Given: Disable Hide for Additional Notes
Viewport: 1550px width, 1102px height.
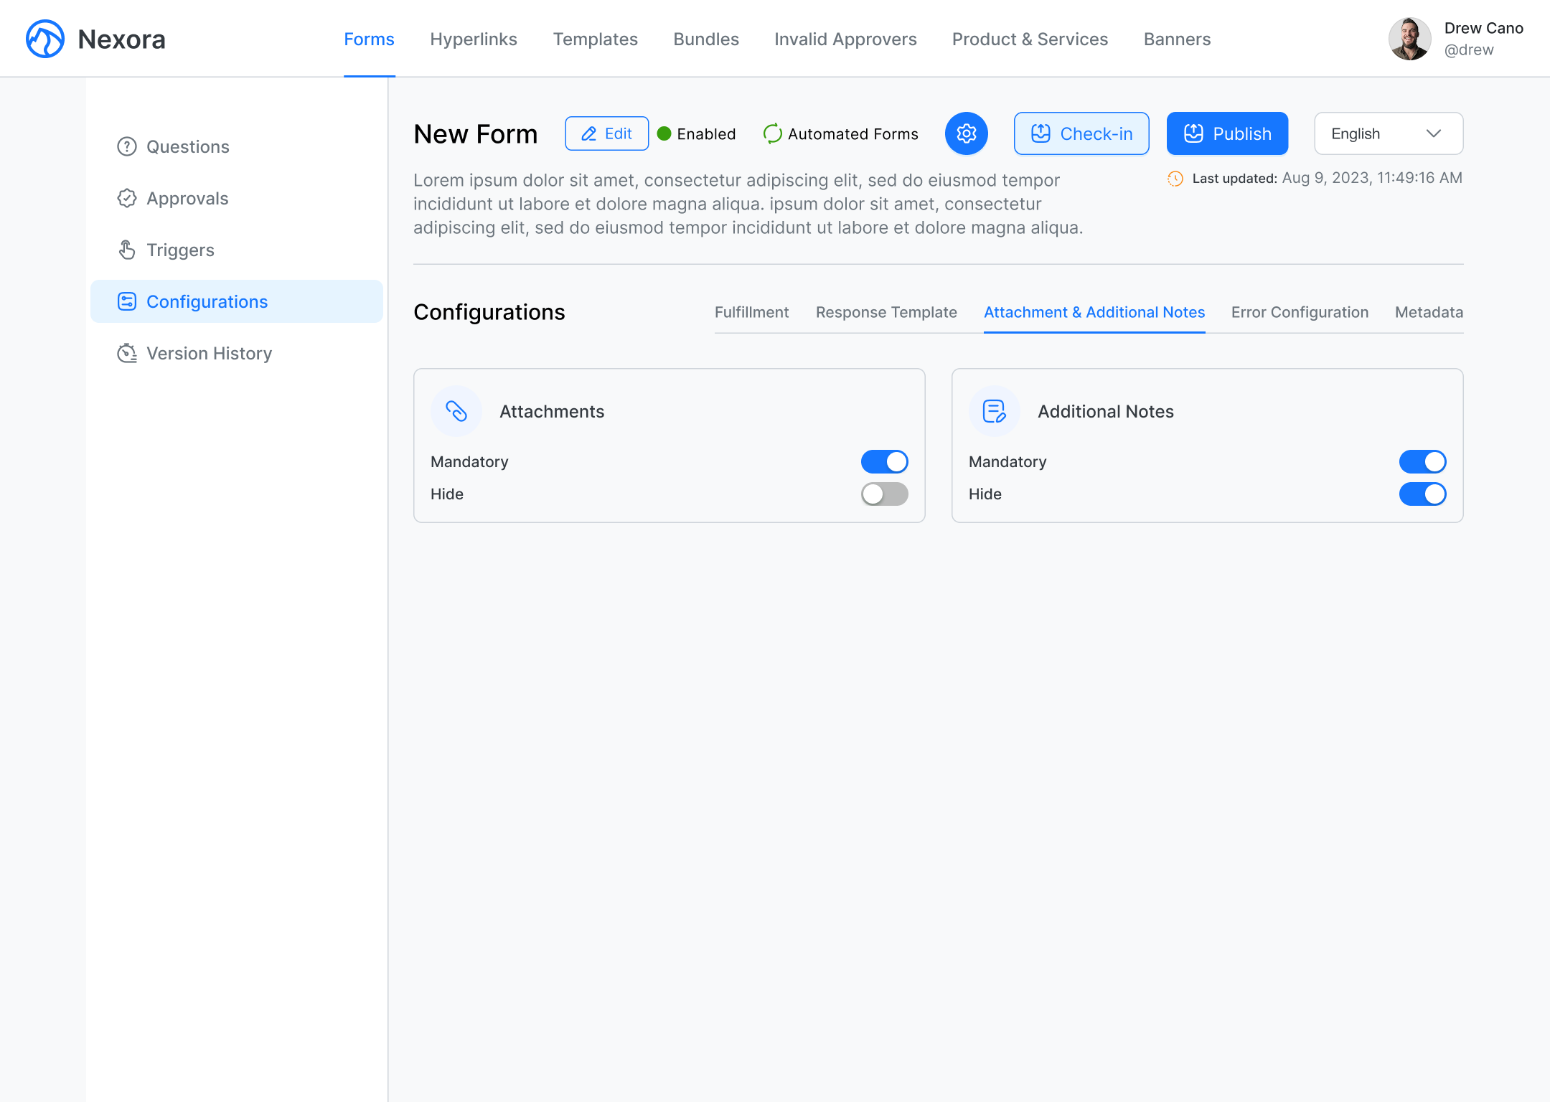Looking at the screenshot, I should pyautogui.click(x=1422, y=494).
